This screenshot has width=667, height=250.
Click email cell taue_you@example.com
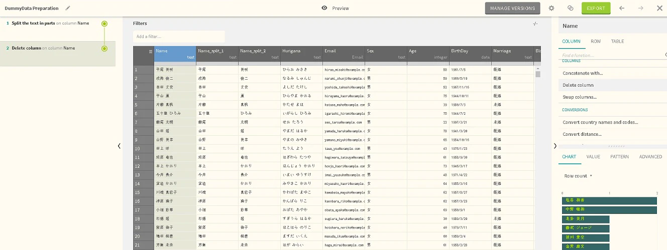344,148
